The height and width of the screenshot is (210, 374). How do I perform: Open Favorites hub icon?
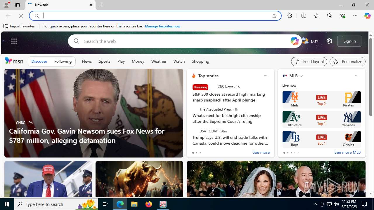pos(317,16)
